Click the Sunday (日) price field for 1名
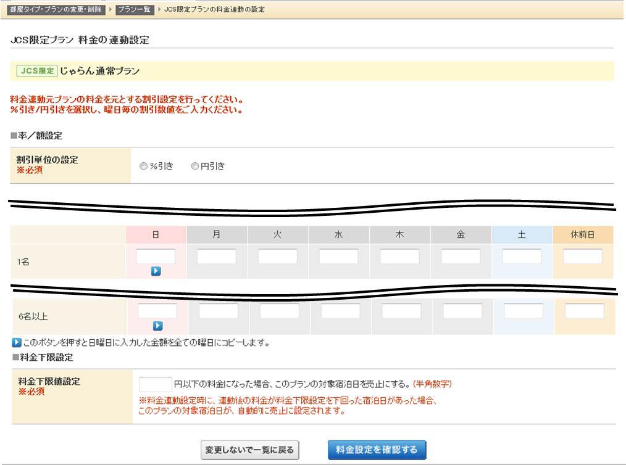The image size is (626, 465). point(156,255)
